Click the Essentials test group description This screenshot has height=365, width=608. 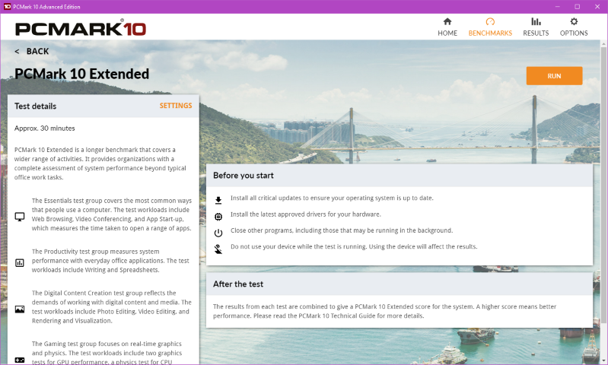click(112, 214)
